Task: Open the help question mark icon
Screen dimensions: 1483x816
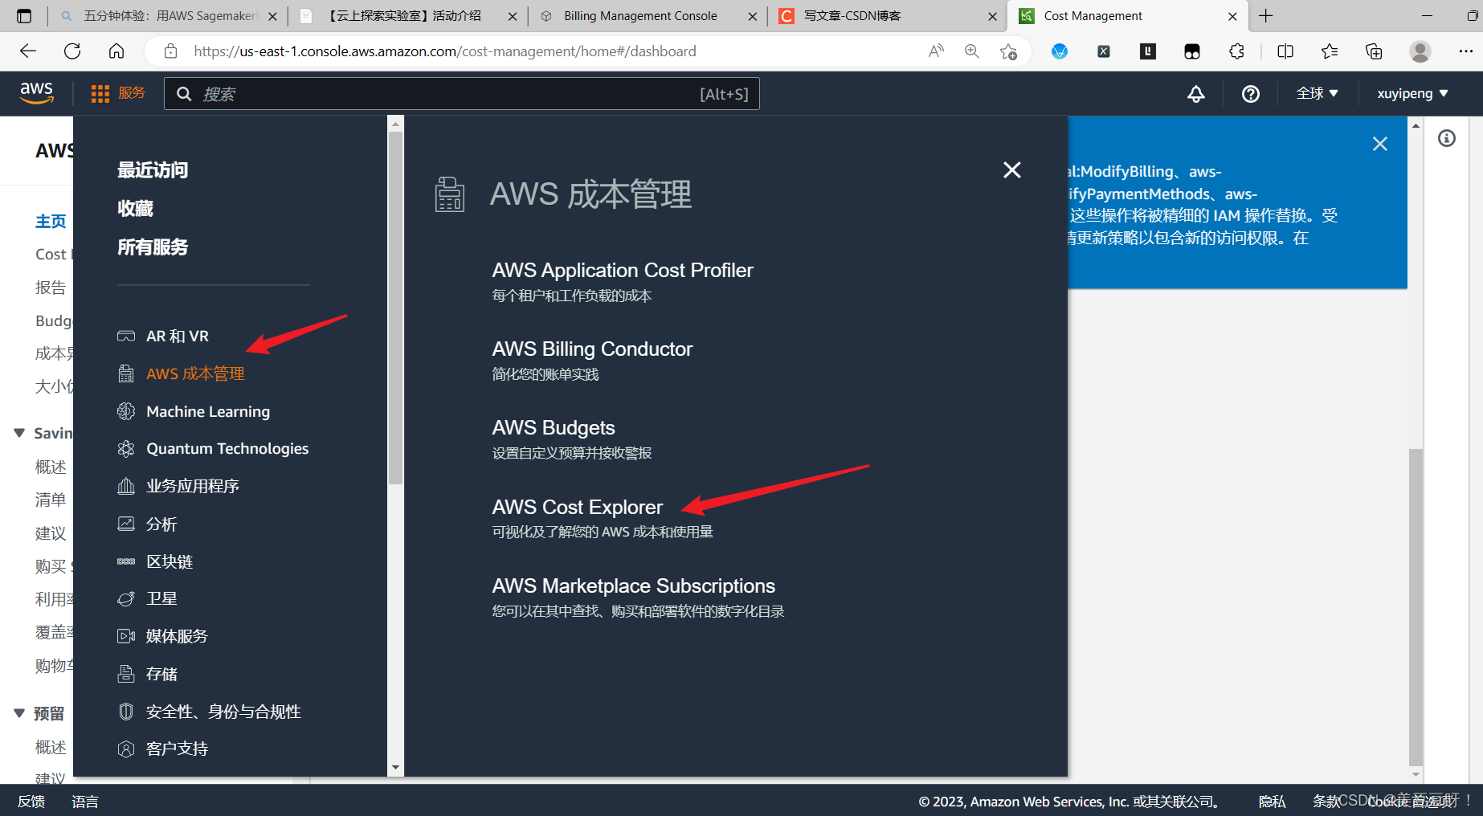Action: point(1251,94)
